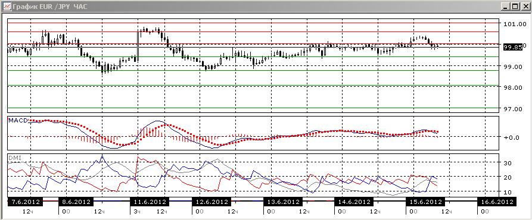Close the EUR/JPY chart window
The height and width of the screenshot is (220, 532).
pos(525,7)
